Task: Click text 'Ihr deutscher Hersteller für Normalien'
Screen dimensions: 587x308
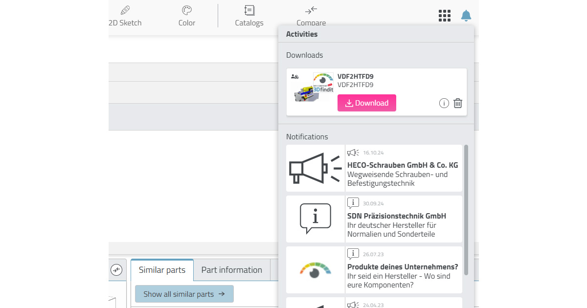Action: point(392,230)
